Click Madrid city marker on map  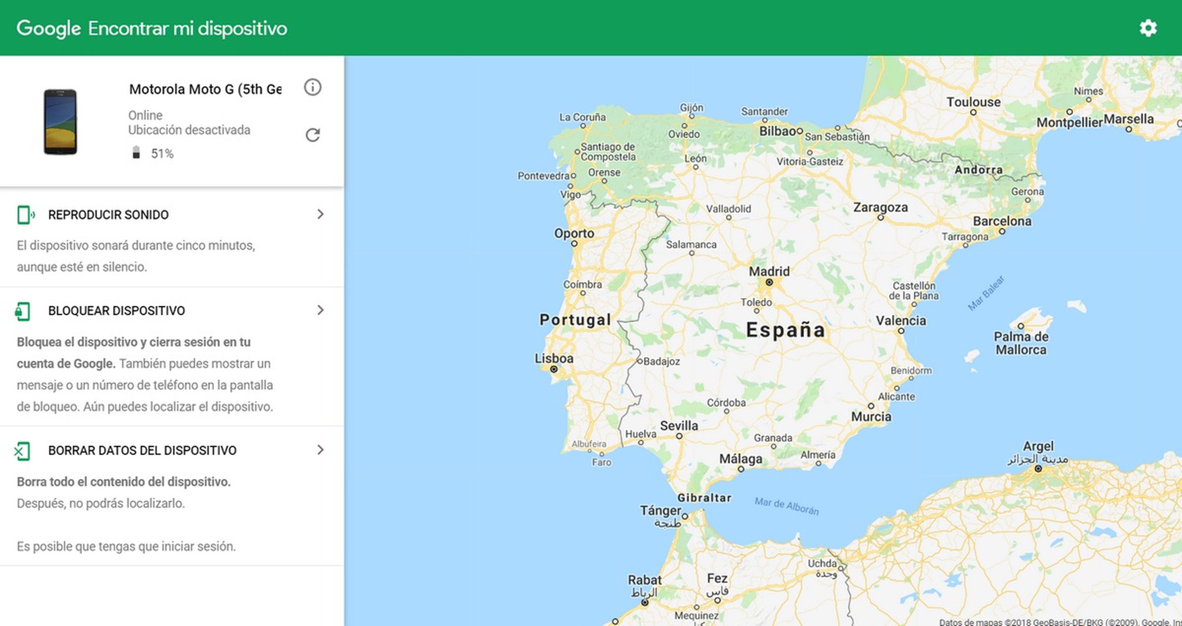769,282
